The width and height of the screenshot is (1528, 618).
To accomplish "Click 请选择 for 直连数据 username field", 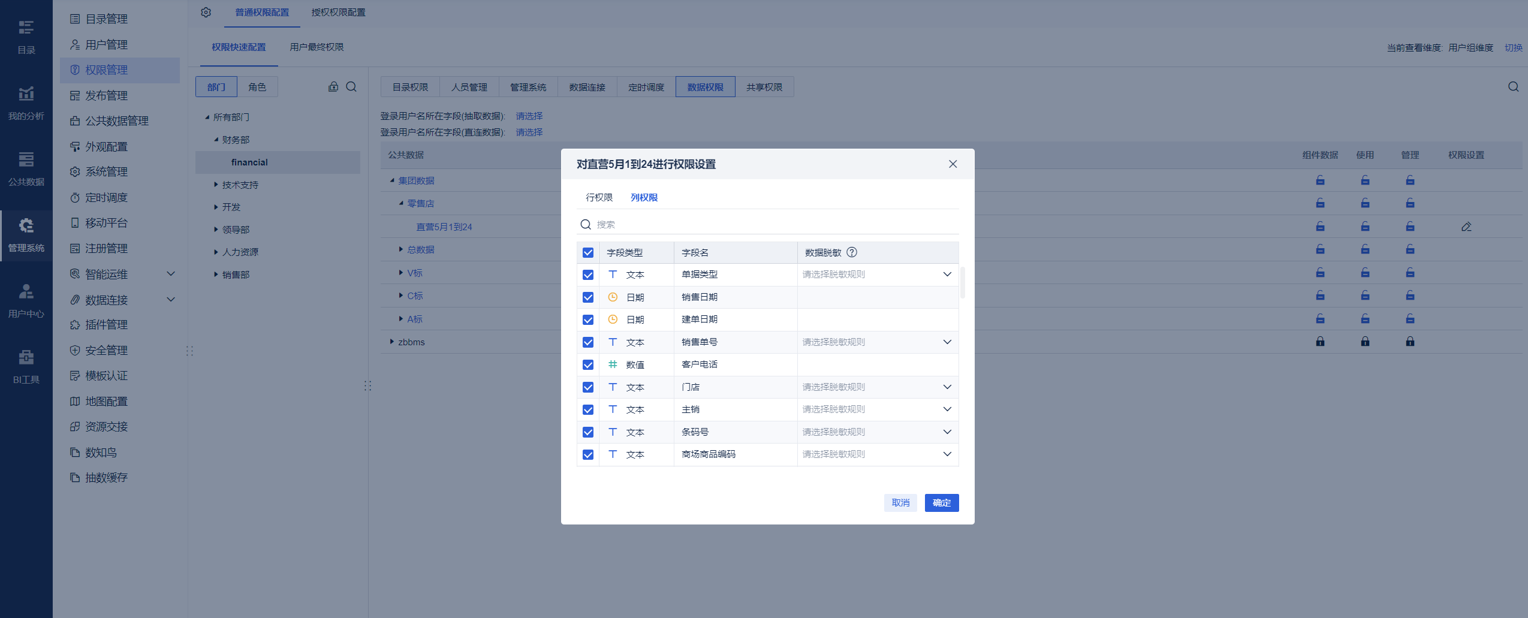I will (529, 132).
